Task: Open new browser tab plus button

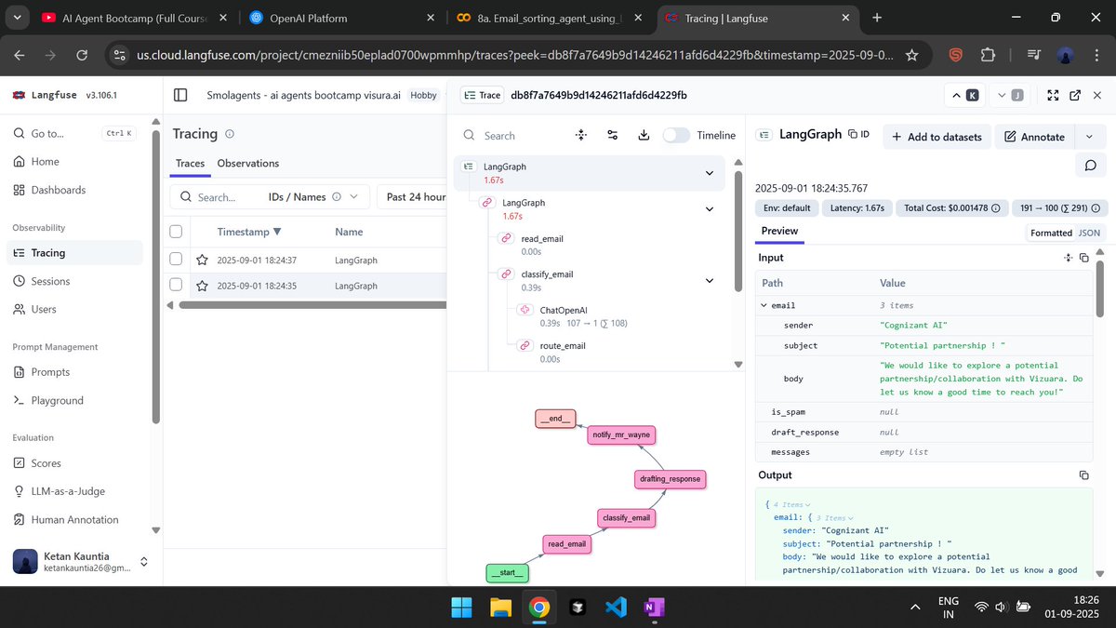Action: [877, 18]
